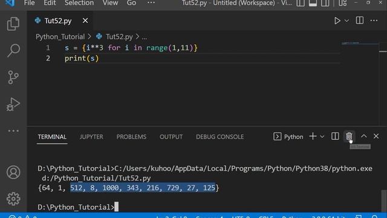
Task: Click the python.exe path text in terminal
Action: click(243, 168)
